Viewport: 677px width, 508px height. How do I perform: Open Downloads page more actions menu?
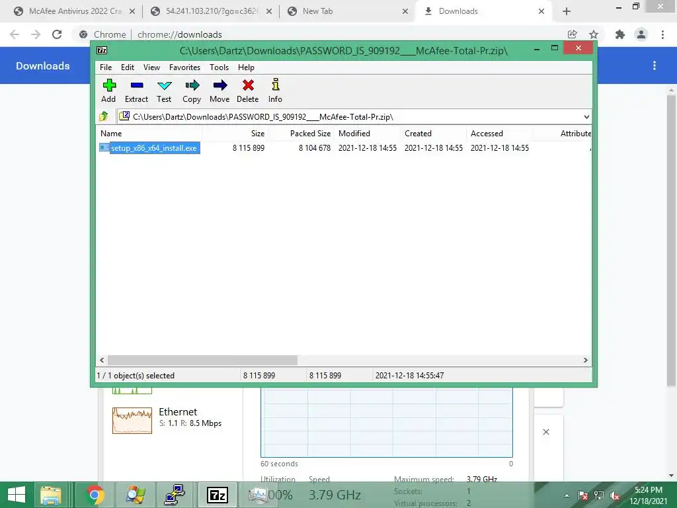(655, 65)
